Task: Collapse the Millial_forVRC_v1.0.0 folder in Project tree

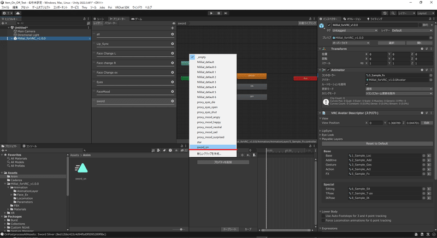Action: [5, 184]
